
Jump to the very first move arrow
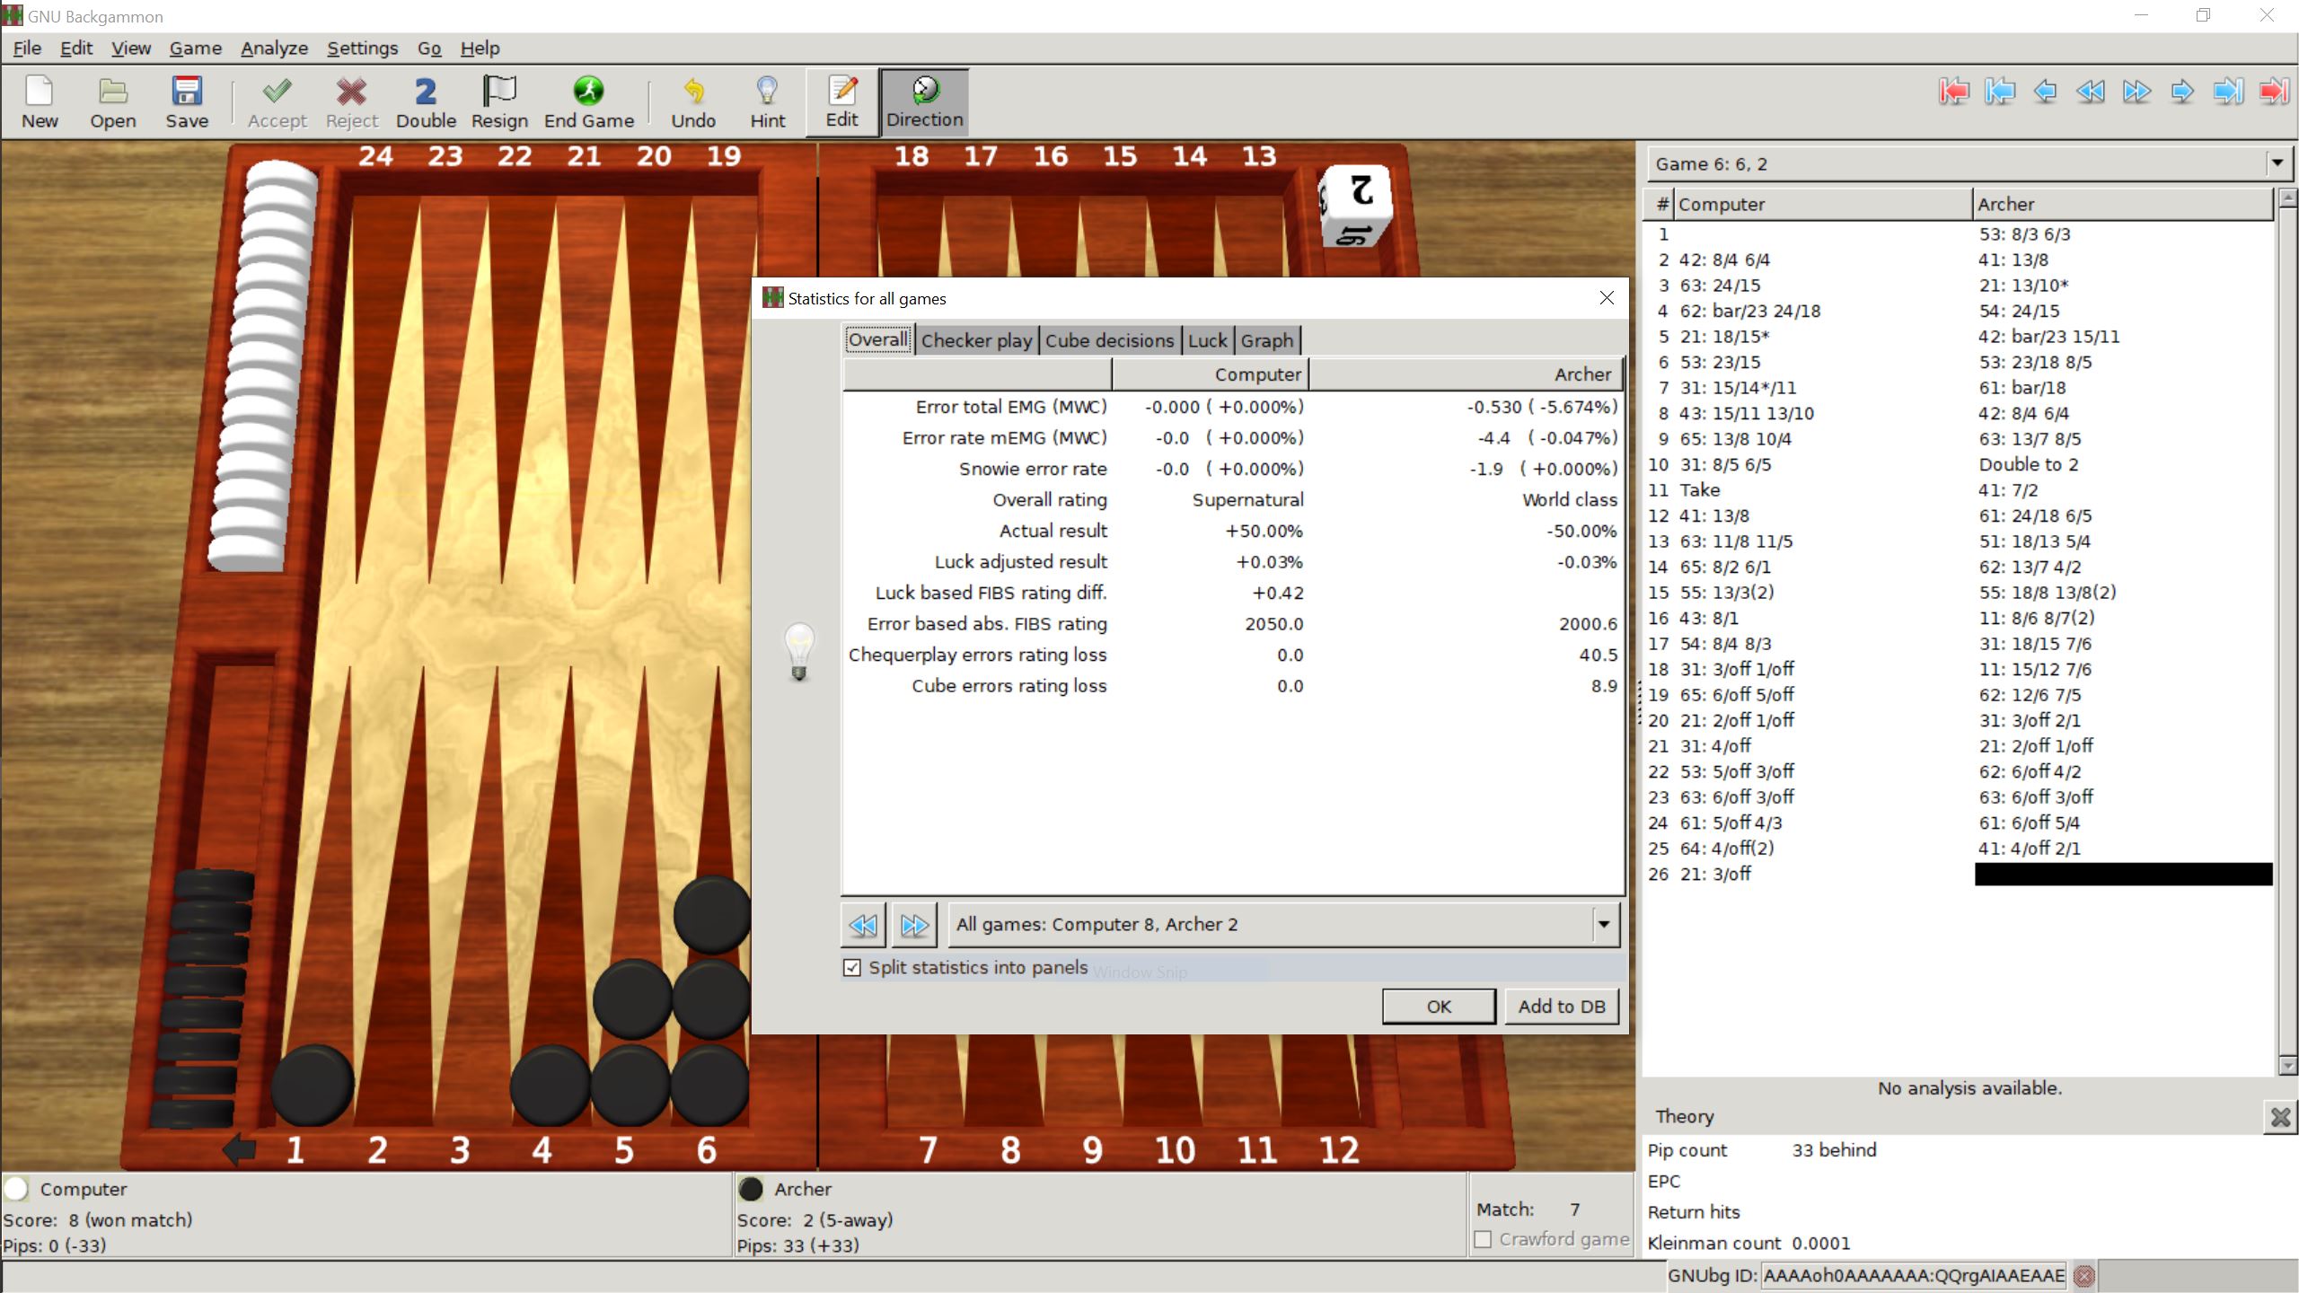(x=1953, y=92)
